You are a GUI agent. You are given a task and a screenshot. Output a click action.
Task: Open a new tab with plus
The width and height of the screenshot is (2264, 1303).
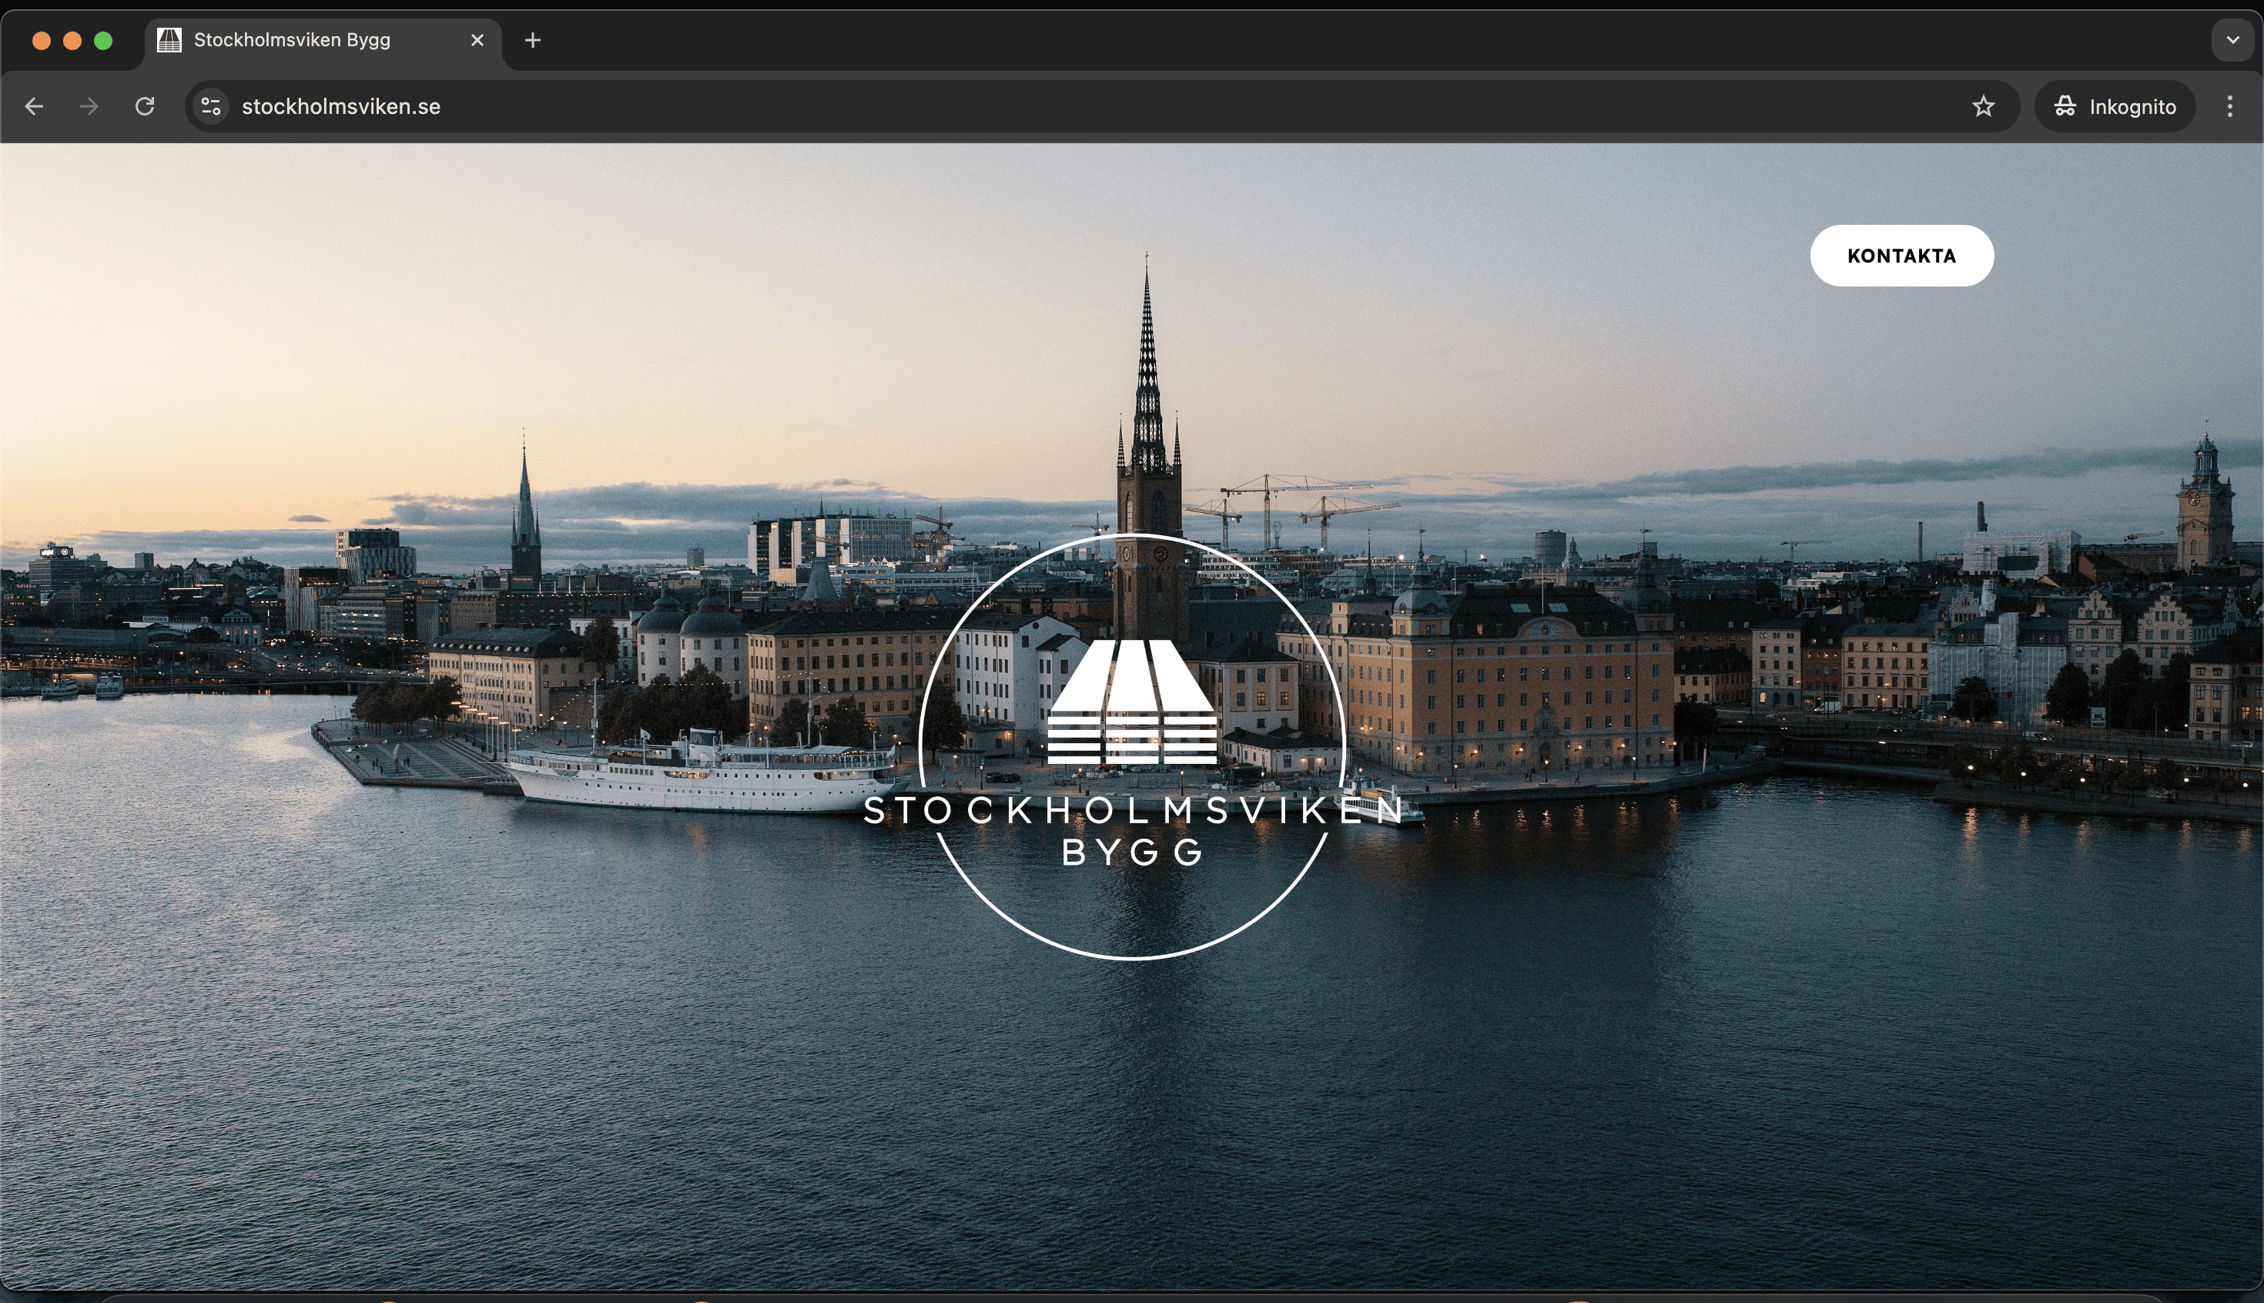[532, 40]
